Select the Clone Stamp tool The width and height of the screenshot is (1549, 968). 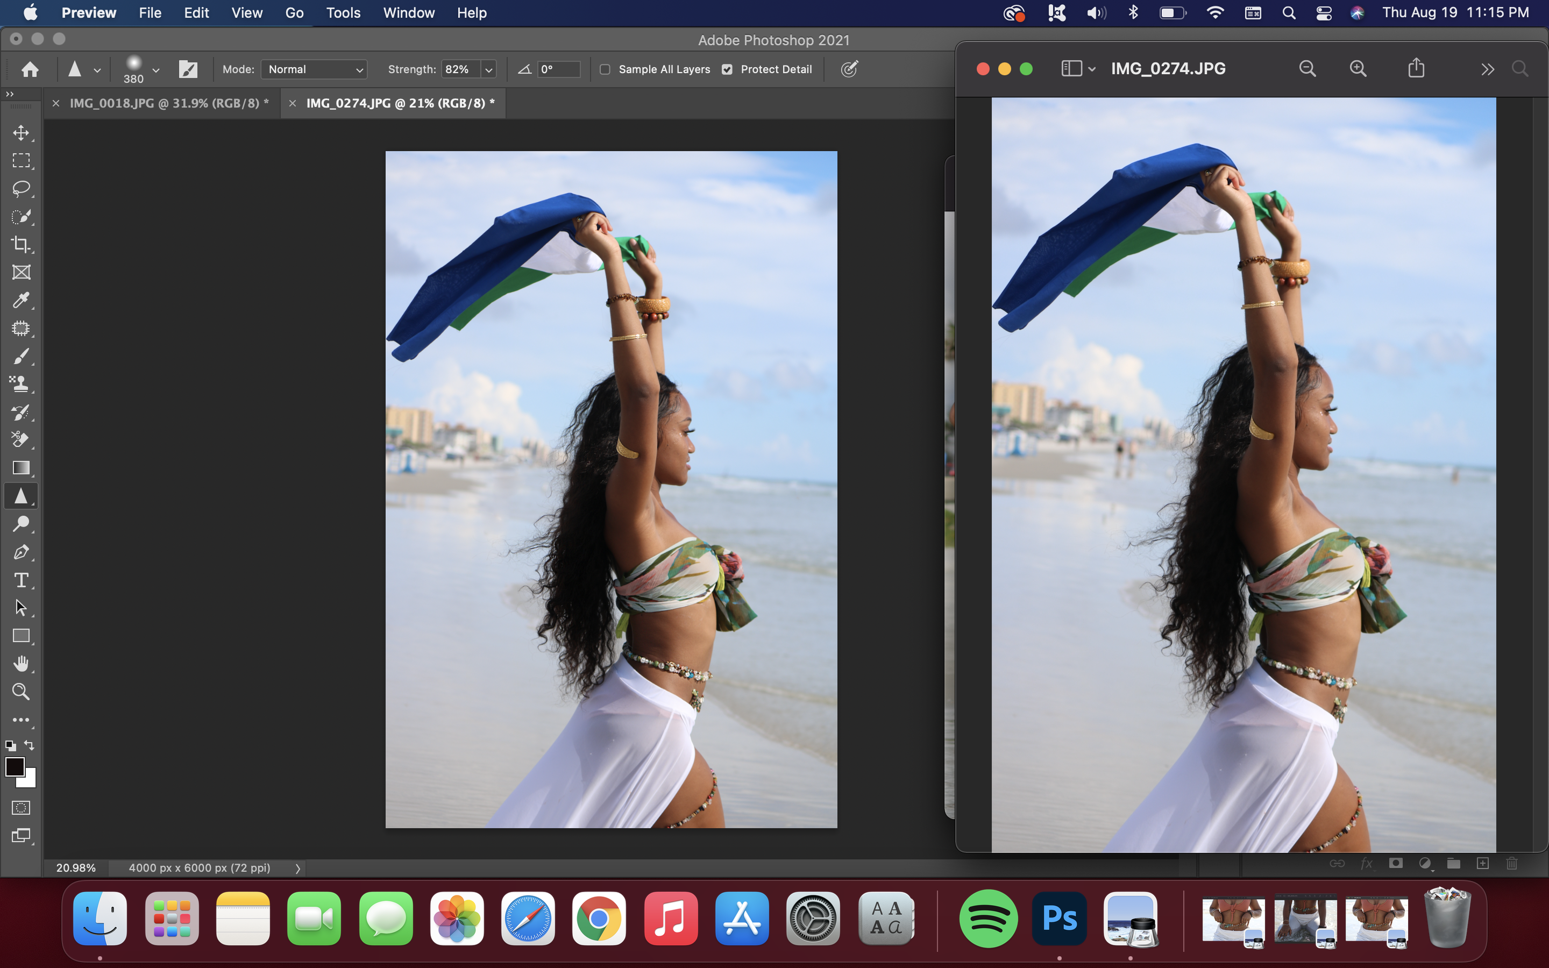[x=20, y=383]
